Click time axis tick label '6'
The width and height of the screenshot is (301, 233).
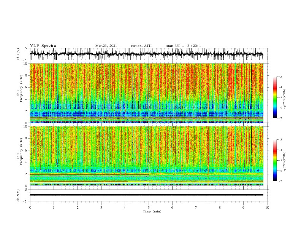(173, 207)
